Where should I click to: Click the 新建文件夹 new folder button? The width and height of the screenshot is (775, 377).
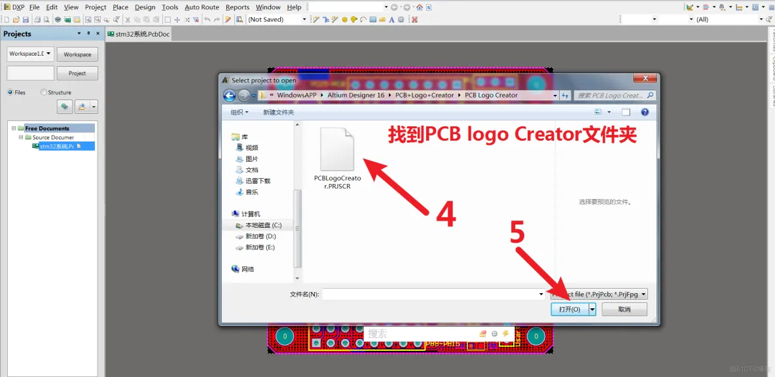[278, 112]
